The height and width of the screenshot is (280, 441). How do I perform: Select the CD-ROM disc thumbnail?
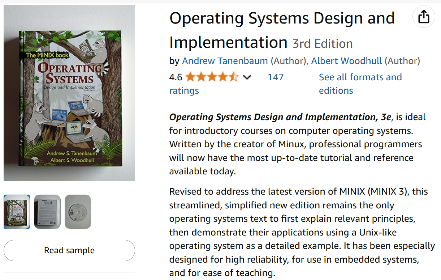click(x=78, y=212)
